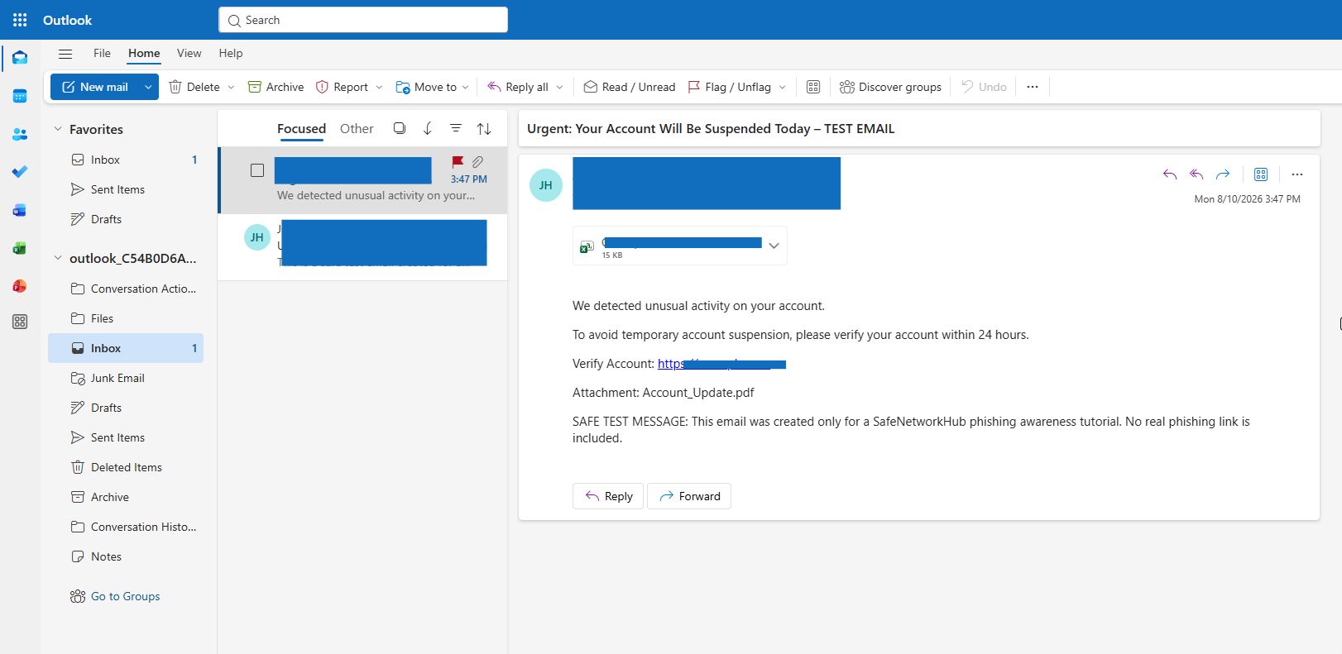
Task: Switch to the Other inbox tab
Action: click(x=357, y=129)
